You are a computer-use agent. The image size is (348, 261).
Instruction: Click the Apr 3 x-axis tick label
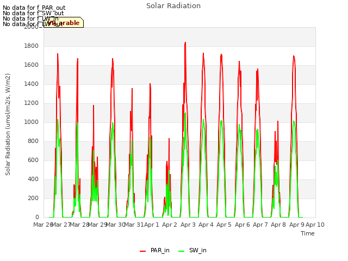coord(188,225)
